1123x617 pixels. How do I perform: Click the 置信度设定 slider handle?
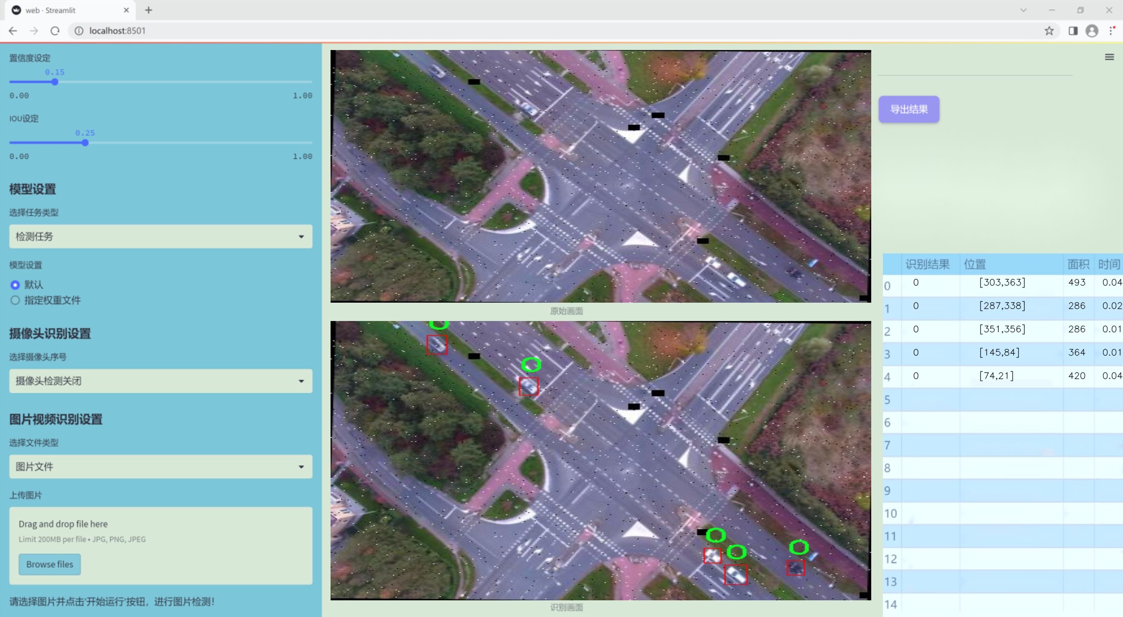click(x=55, y=82)
